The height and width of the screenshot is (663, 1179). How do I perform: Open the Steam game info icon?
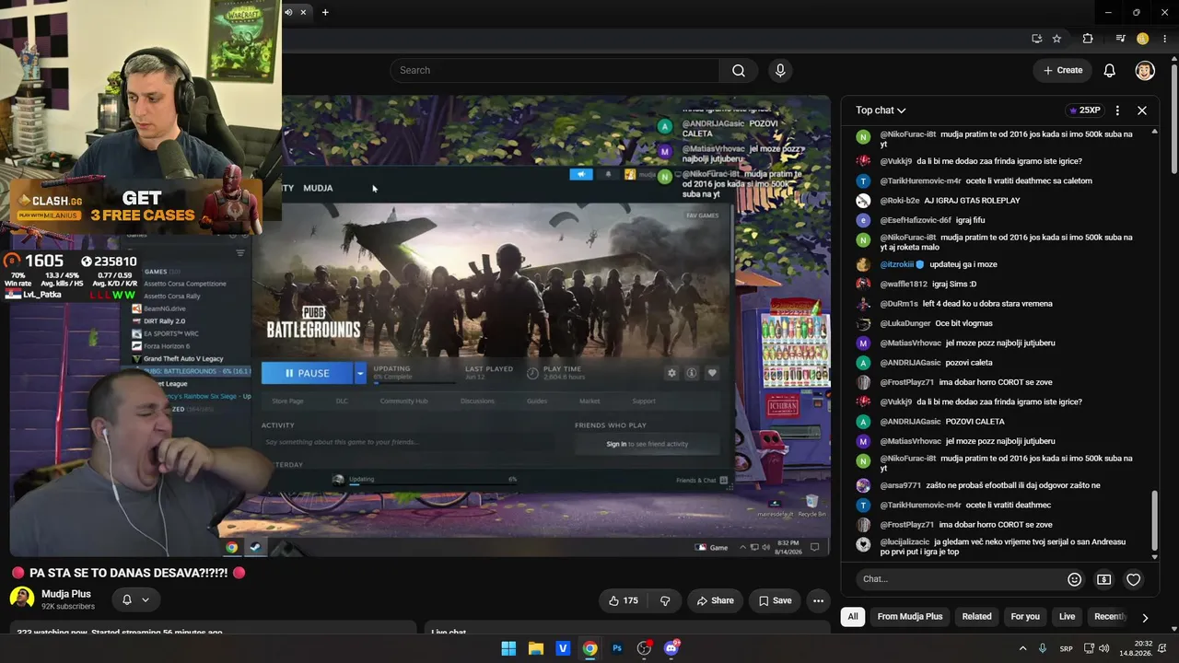(692, 373)
